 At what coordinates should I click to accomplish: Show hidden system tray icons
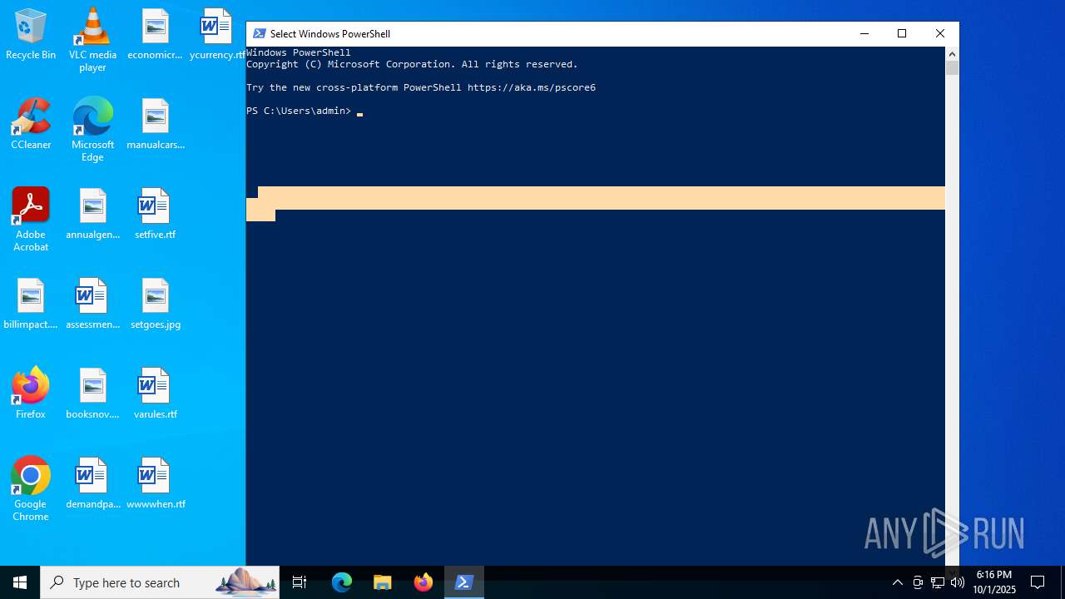897,582
